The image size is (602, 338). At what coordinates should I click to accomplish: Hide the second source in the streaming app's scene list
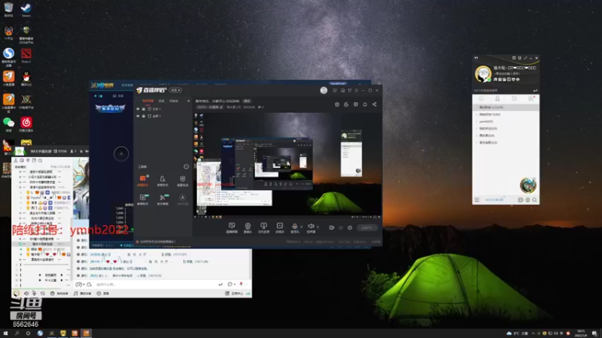pos(138,116)
